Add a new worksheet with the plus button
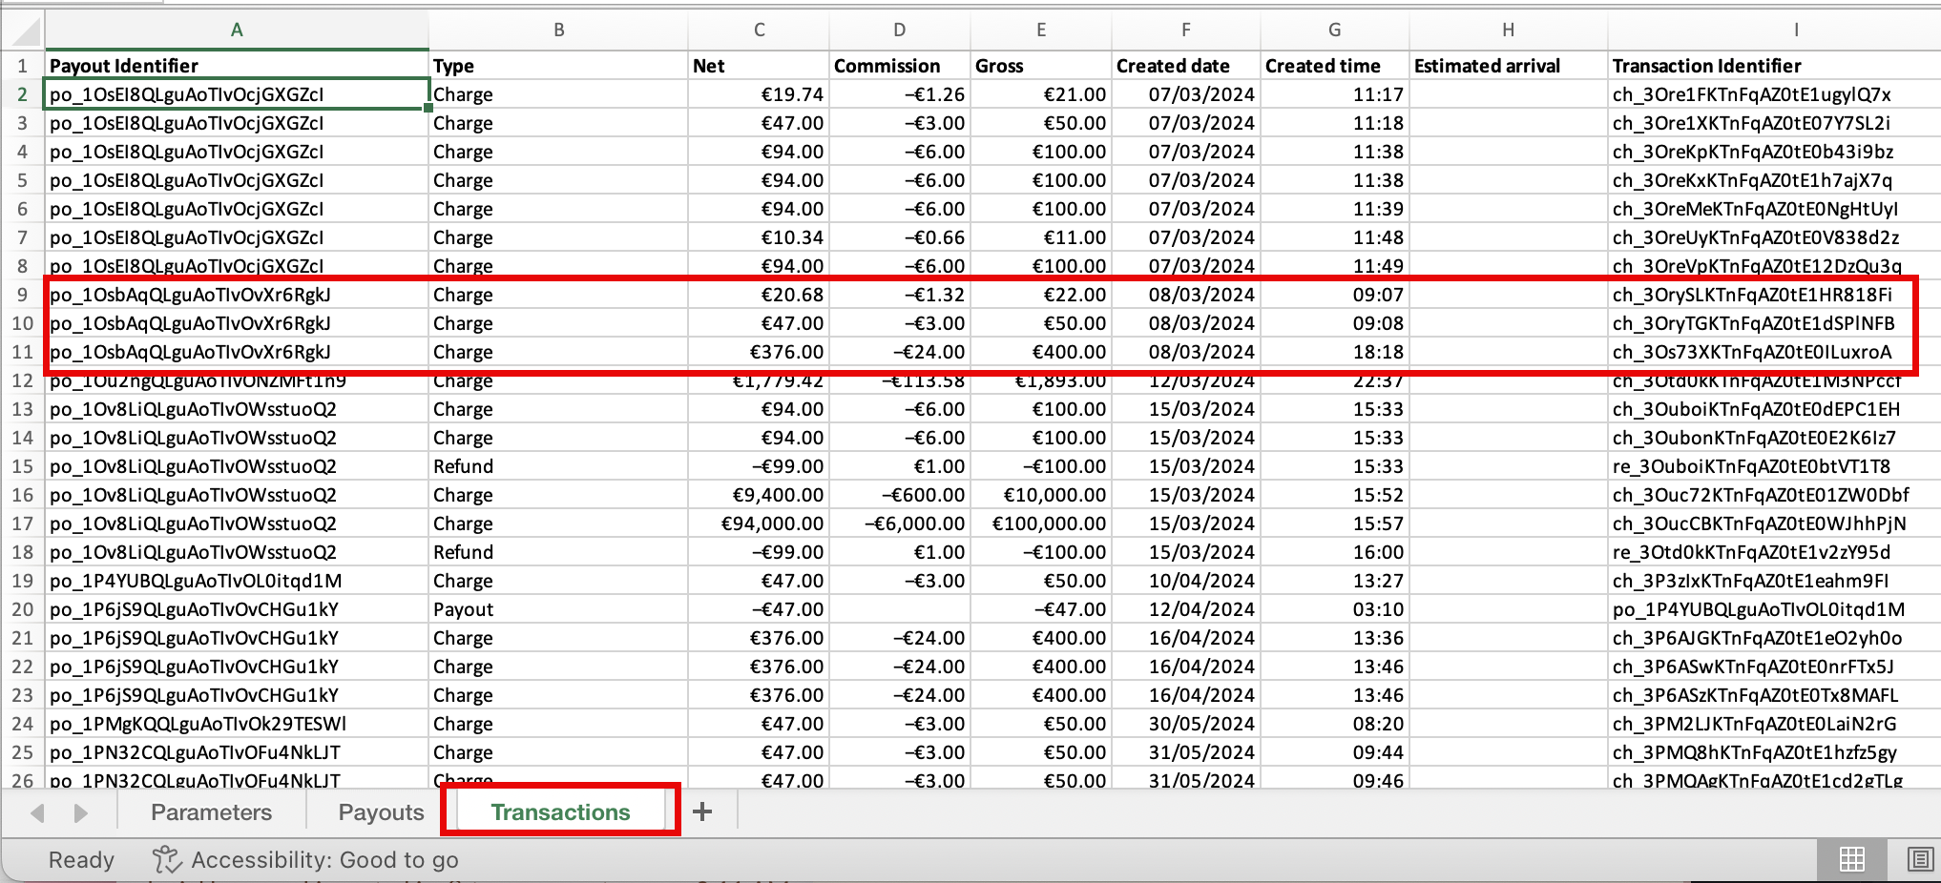The image size is (1941, 883). [702, 811]
